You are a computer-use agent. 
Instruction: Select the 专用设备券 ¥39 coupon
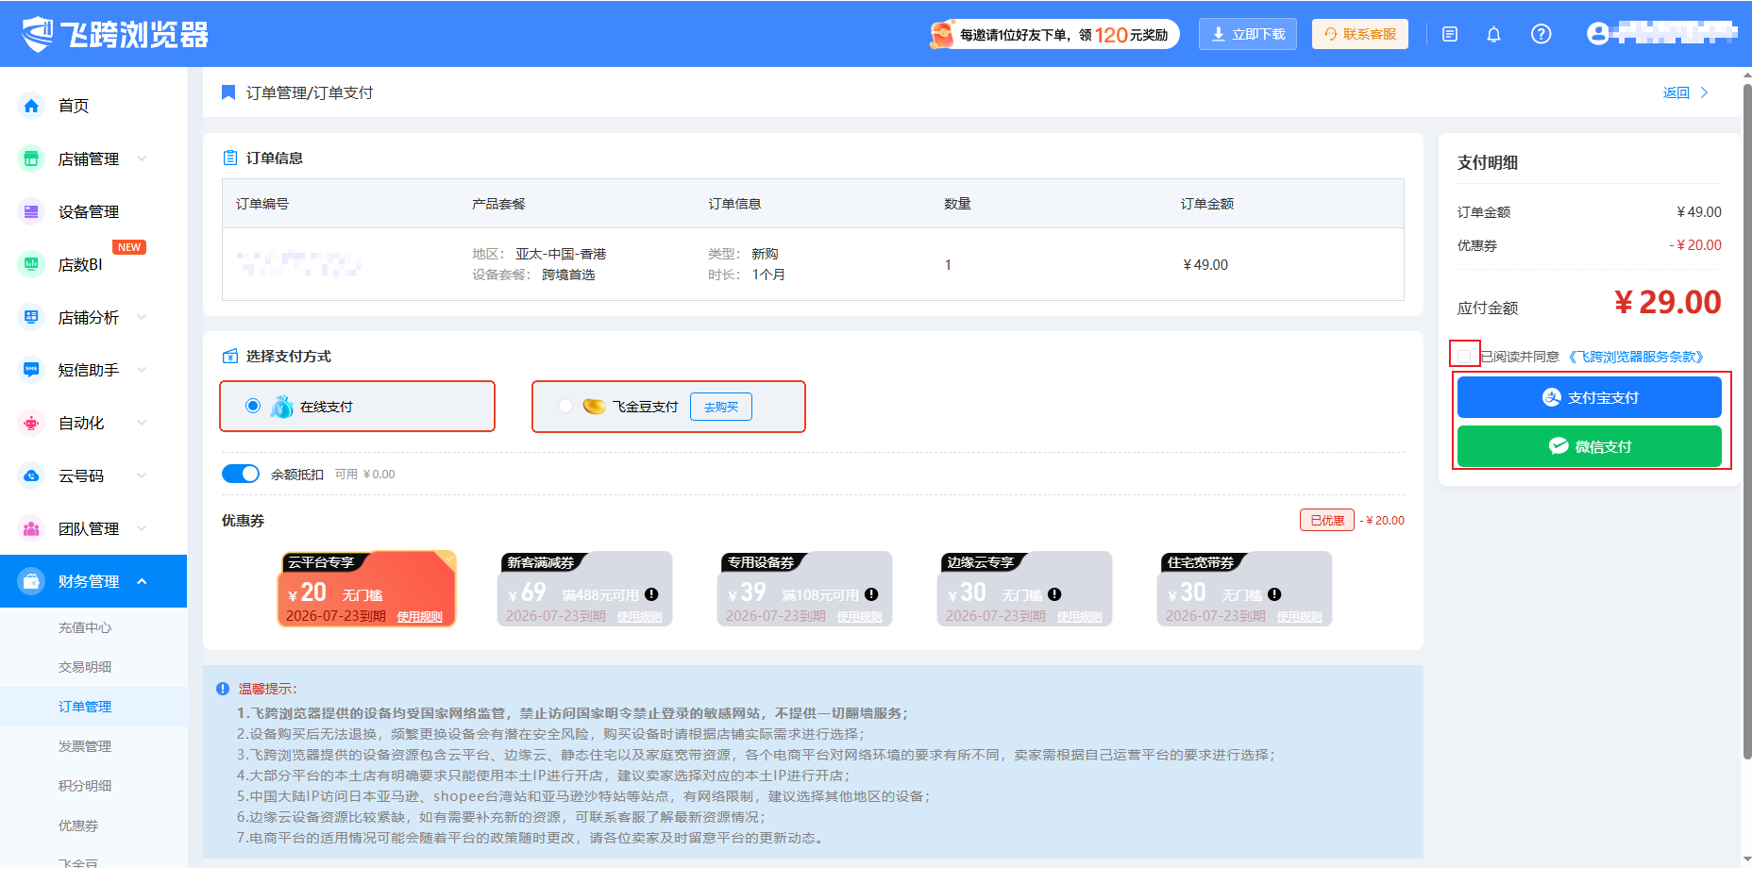tap(805, 589)
